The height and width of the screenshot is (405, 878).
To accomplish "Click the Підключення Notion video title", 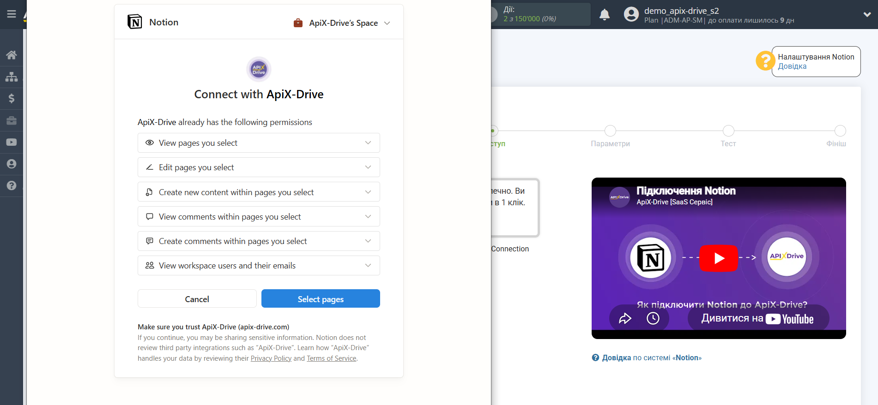I will click(686, 191).
